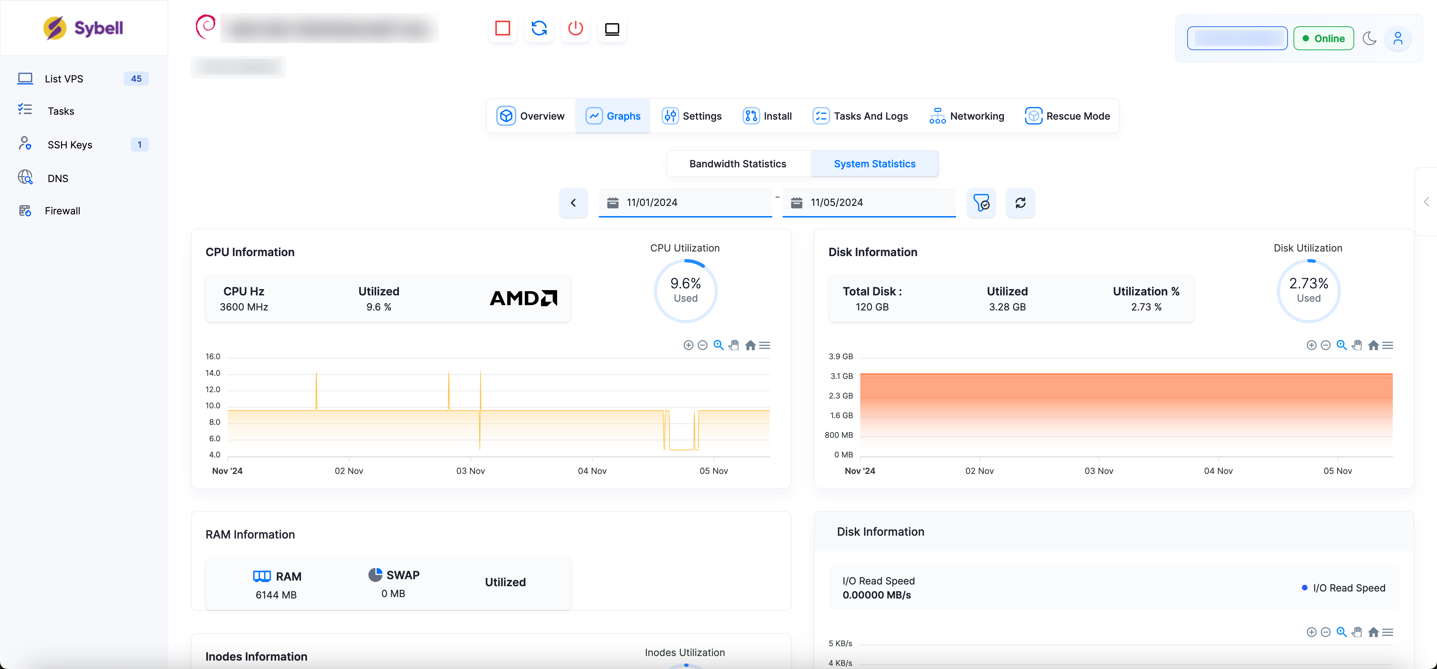The width and height of the screenshot is (1437, 669).
Task: Click the red stop VPS icon
Action: (503, 28)
